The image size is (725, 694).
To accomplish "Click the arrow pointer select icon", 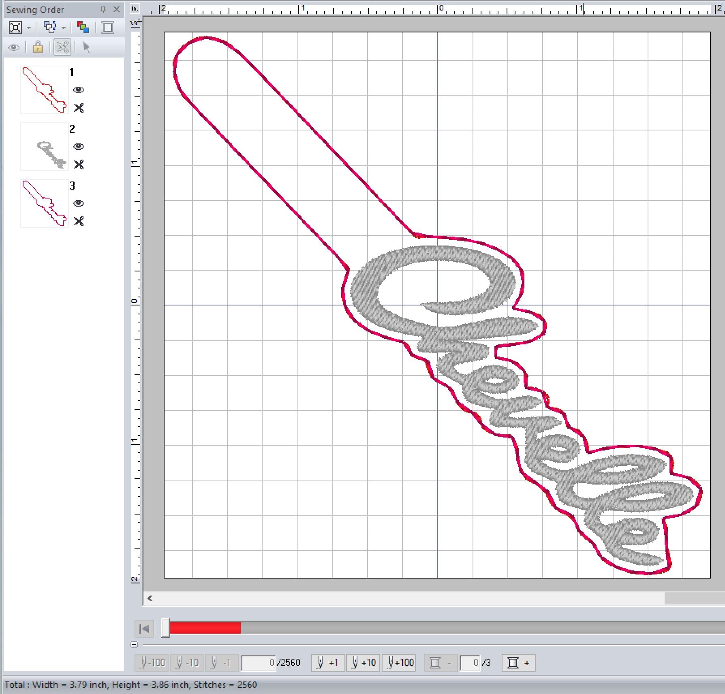I will [86, 47].
